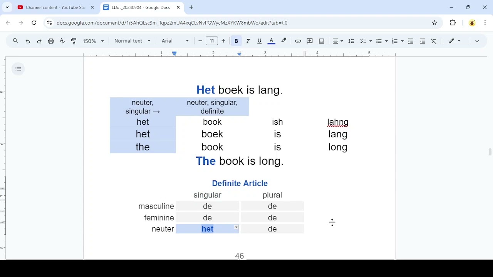Select the Google Docs LDut tab
493x277 pixels.
(141, 7)
